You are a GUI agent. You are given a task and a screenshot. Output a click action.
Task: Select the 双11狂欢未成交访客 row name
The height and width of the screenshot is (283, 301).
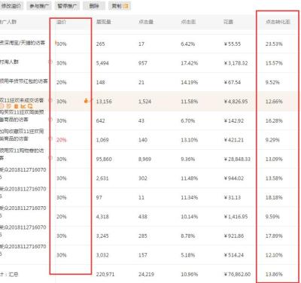(x=22, y=100)
